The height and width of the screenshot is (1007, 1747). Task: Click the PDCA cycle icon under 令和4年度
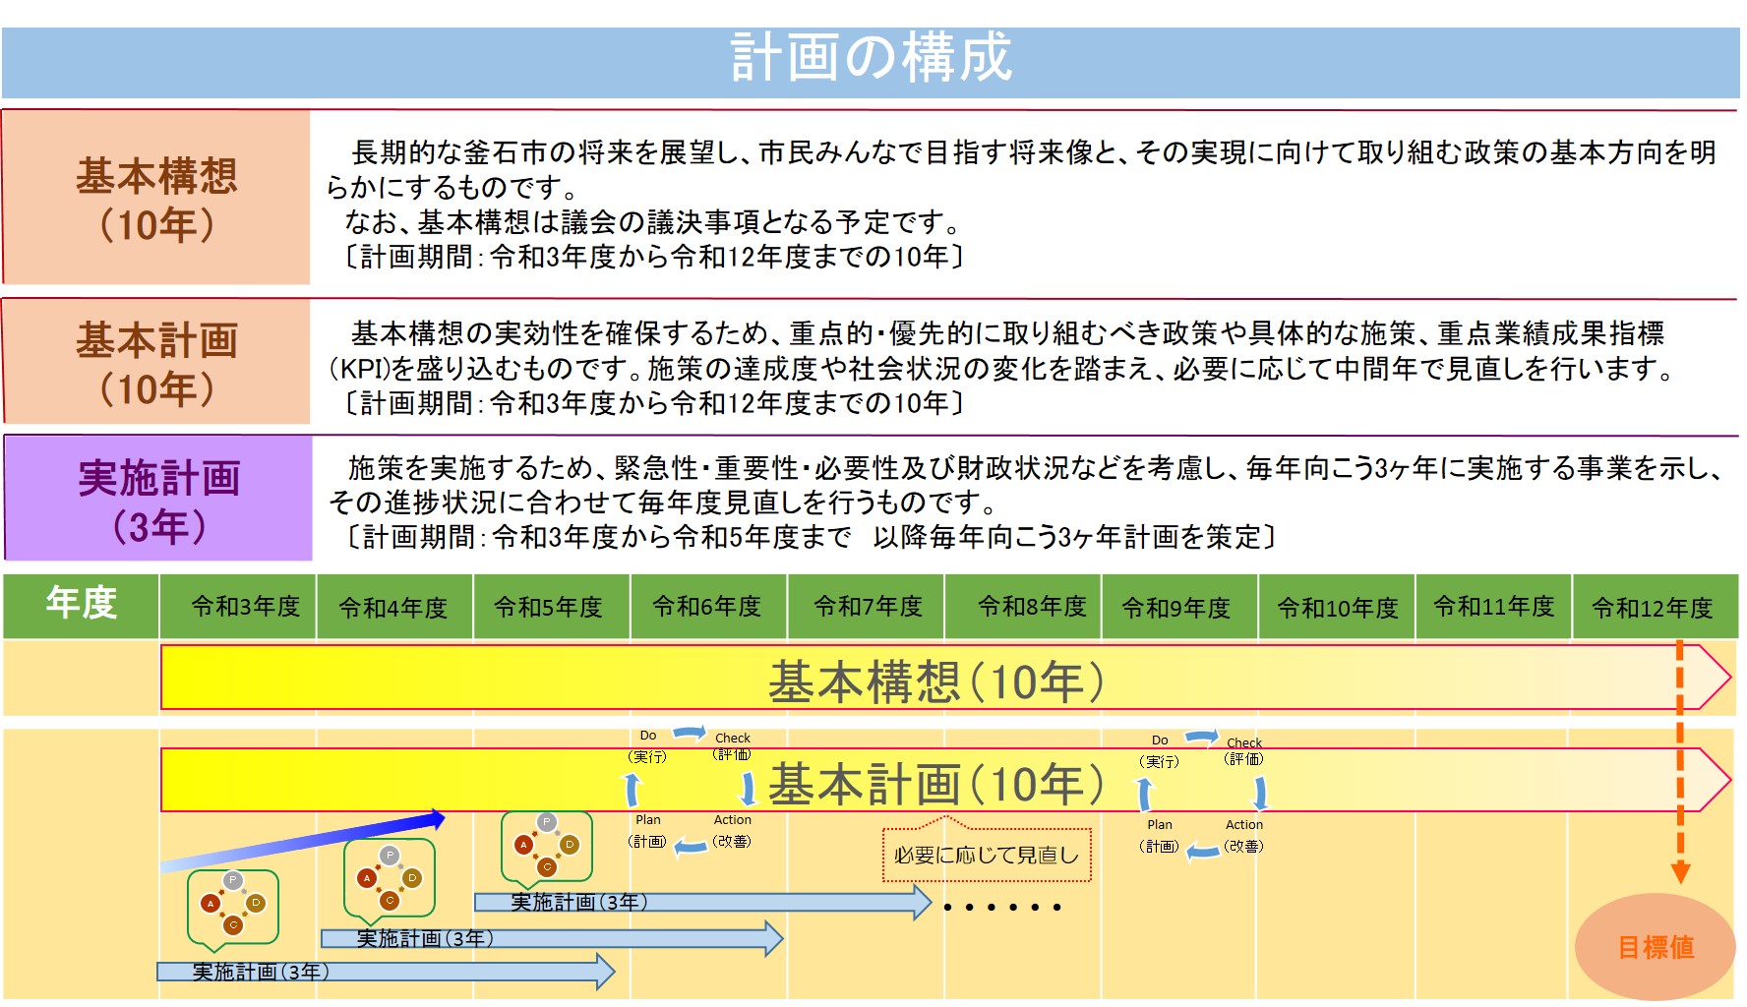(390, 878)
